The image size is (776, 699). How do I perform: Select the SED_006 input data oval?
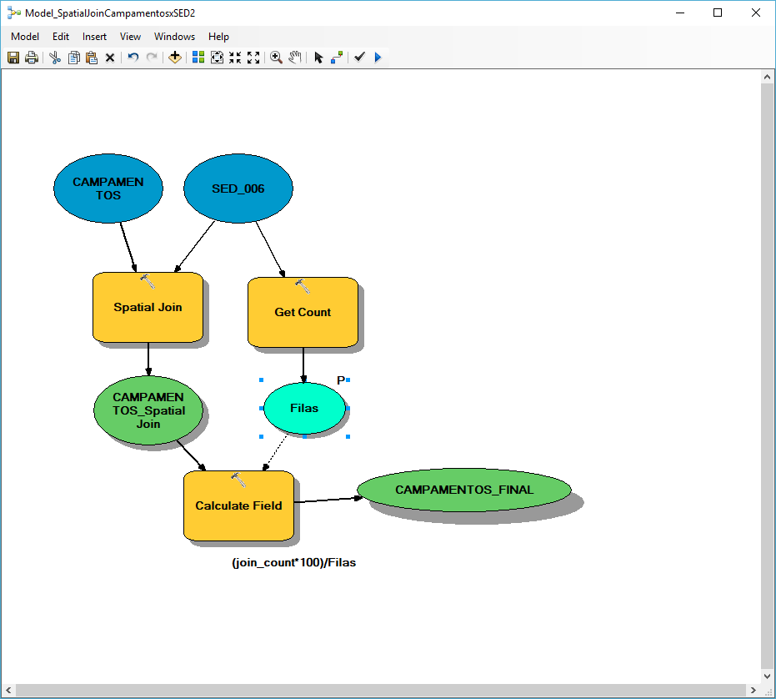238,189
